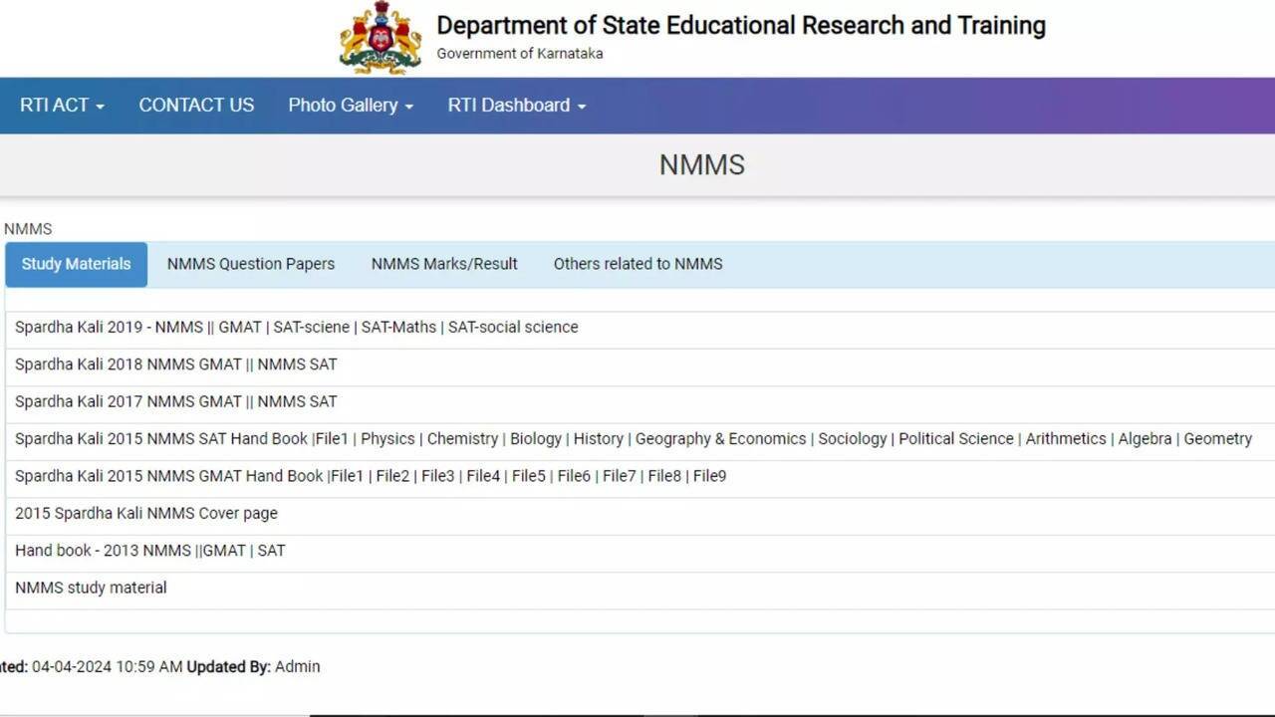Open GMAT Hand Book File9 link
This screenshot has width=1275, height=717.
709,477
